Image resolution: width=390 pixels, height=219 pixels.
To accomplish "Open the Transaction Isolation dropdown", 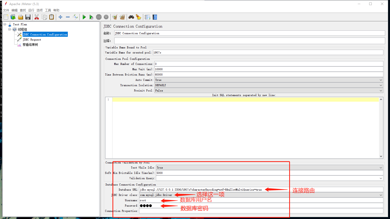I will coord(269,85).
